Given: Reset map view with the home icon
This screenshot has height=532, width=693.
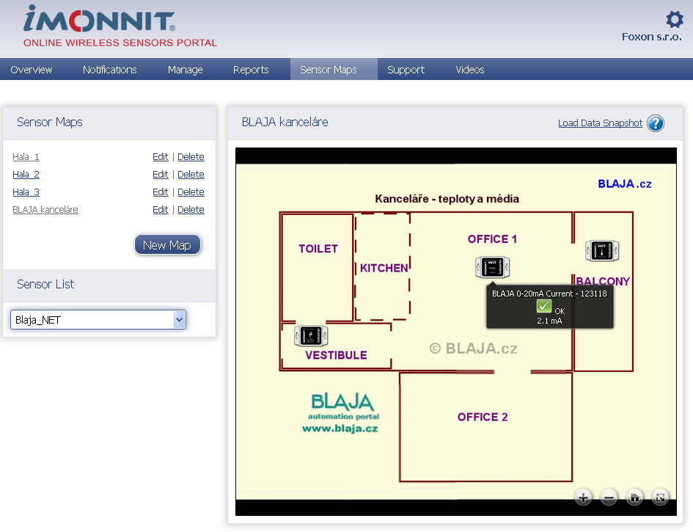Looking at the screenshot, I should (x=634, y=498).
